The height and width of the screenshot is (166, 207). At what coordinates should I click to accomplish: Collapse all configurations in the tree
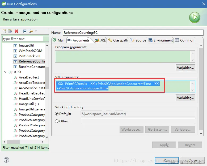click(24, 31)
